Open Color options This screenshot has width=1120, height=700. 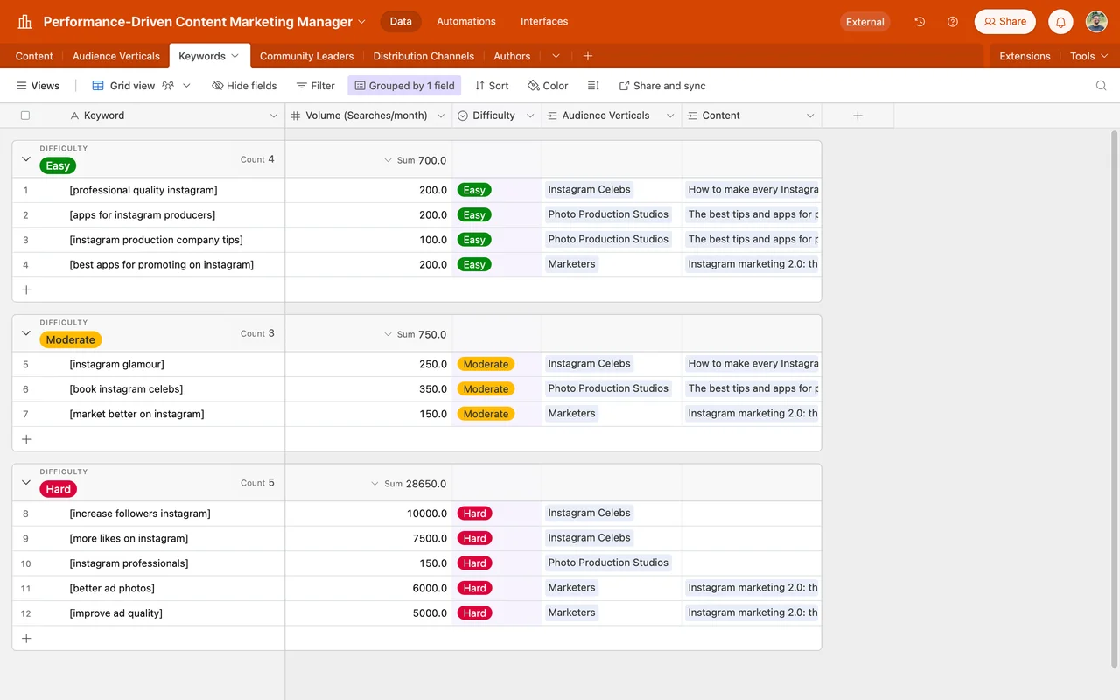pyautogui.click(x=548, y=86)
